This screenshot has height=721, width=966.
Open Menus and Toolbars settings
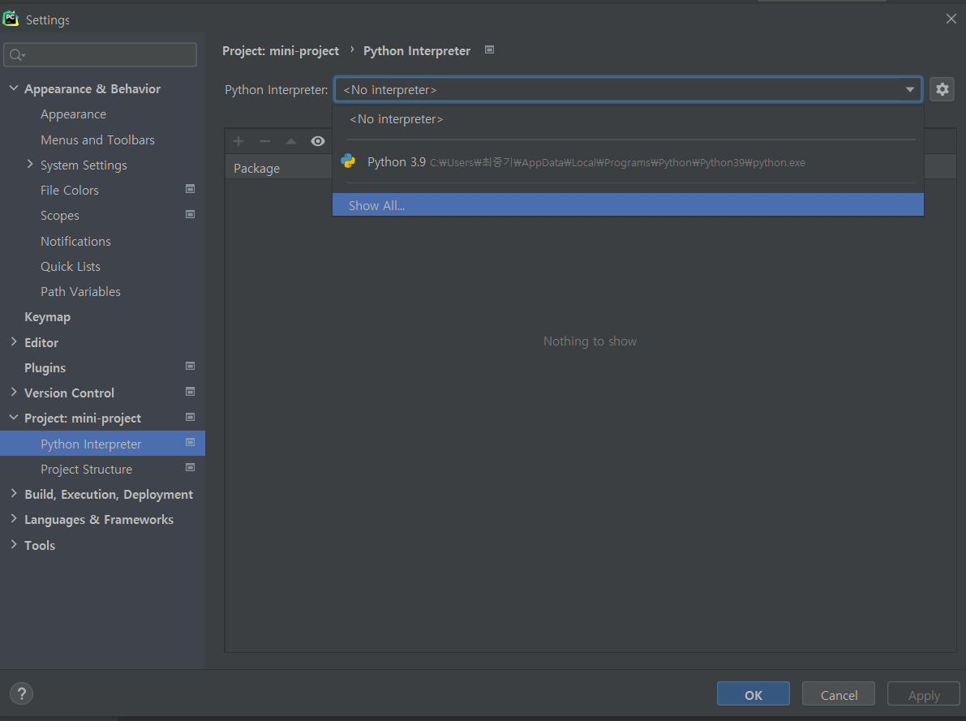(x=97, y=139)
